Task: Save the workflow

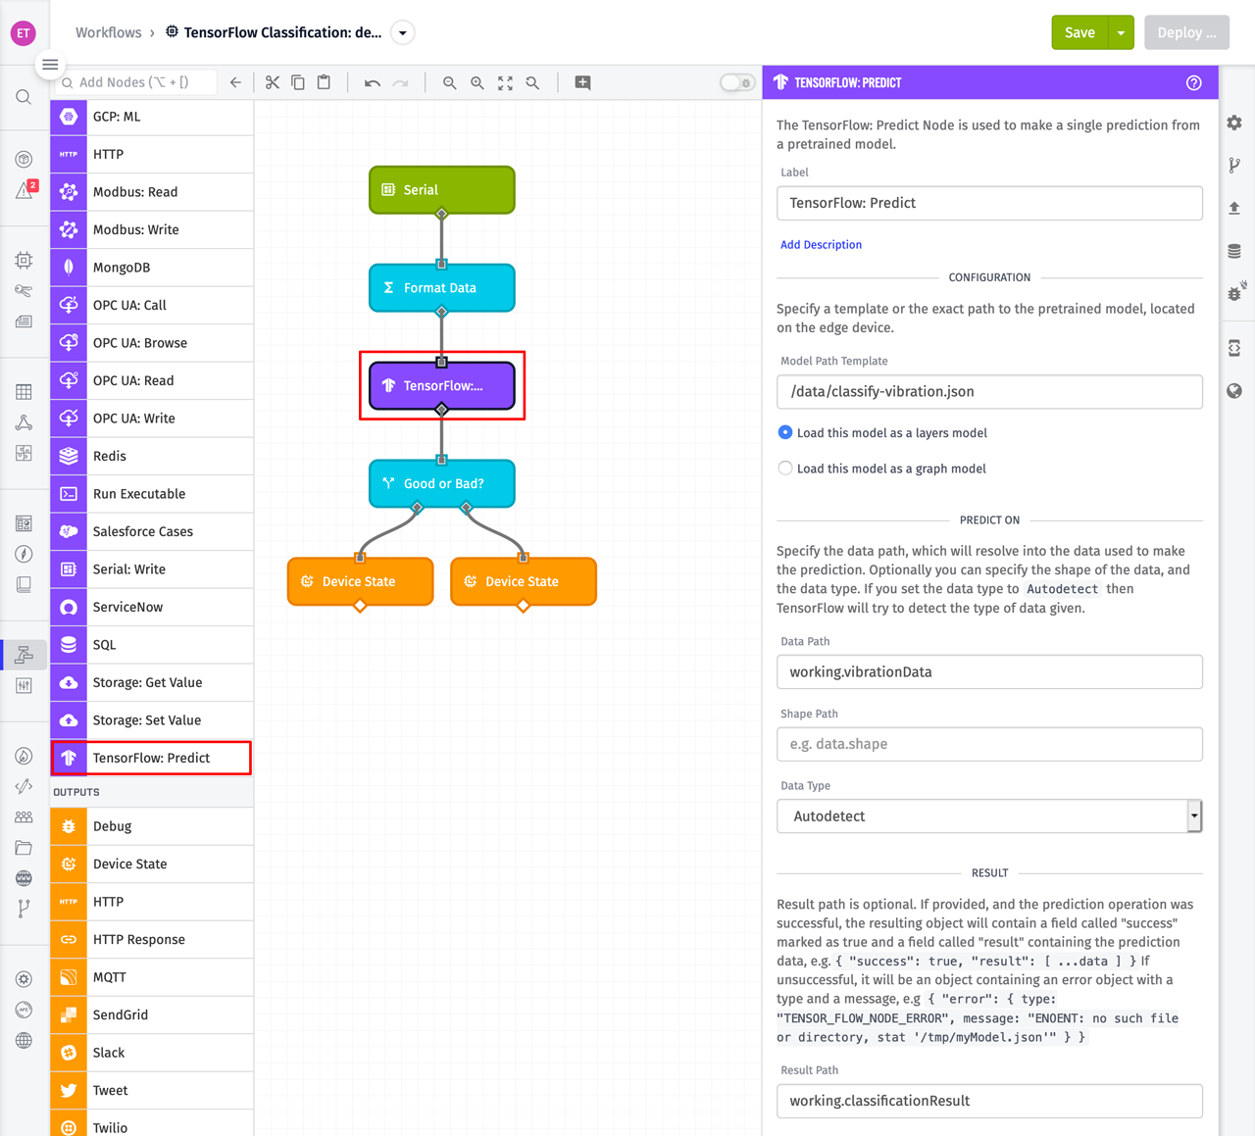Action: point(1079,31)
